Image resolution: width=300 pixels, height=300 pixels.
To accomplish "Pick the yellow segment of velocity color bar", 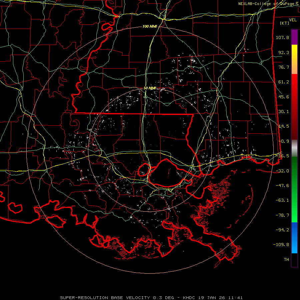I will coord(294,52).
